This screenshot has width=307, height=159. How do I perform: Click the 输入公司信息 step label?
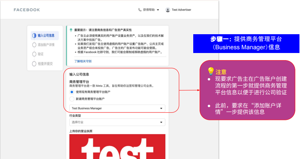46,36
